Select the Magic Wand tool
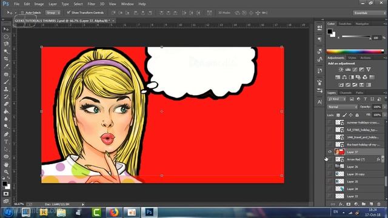Image resolution: width=388 pixels, height=218 pixels. 6,51
